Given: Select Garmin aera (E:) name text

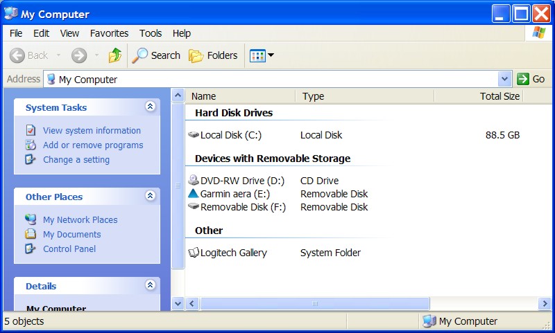Looking at the screenshot, I should [x=235, y=194].
